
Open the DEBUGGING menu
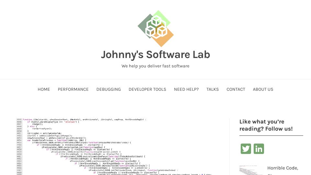click(x=109, y=89)
